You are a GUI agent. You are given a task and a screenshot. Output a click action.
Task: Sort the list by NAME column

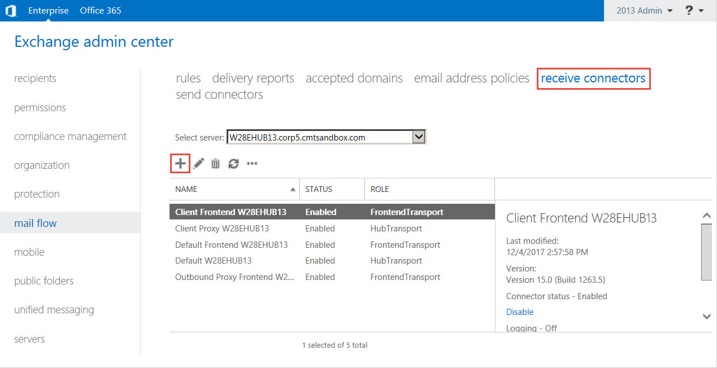(x=235, y=189)
